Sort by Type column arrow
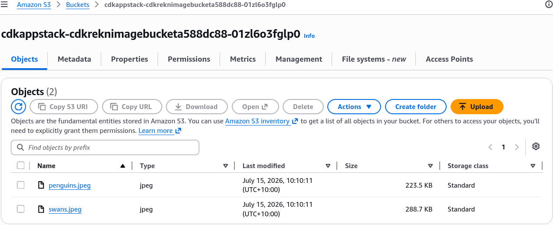This screenshot has width=553, height=225. click(x=225, y=166)
